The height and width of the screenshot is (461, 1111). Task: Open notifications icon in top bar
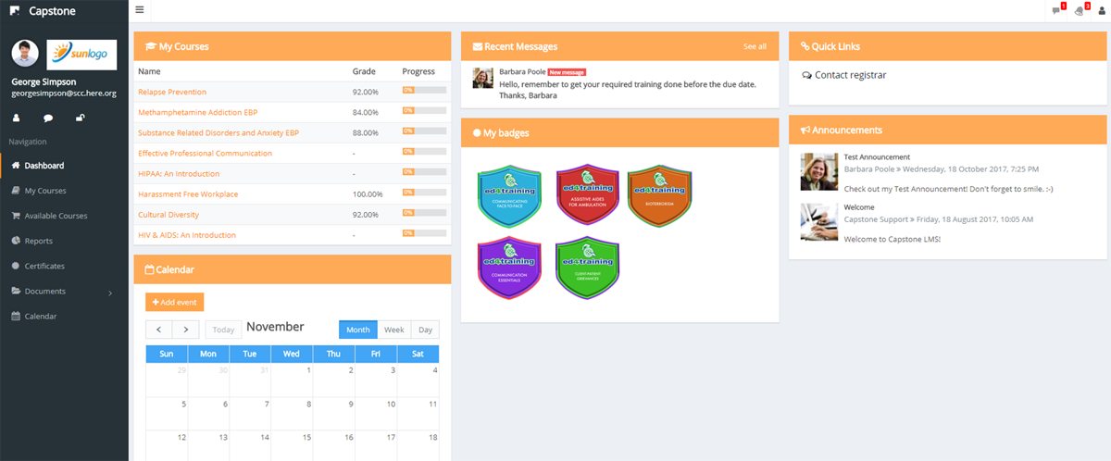coord(1079,11)
